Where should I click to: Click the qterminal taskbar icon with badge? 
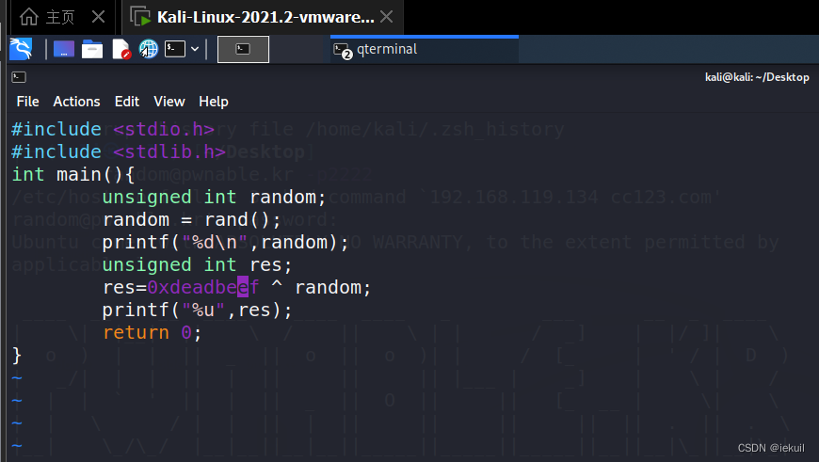tap(343, 51)
